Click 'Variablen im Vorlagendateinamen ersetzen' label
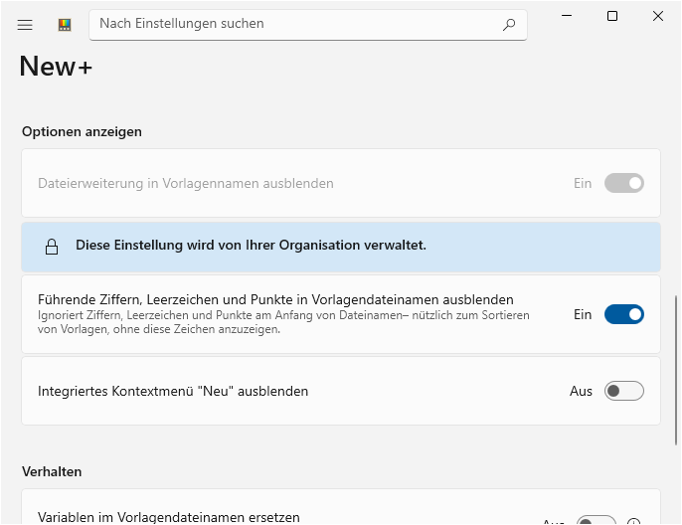This screenshot has height=525, width=682. click(x=169, y=517)
